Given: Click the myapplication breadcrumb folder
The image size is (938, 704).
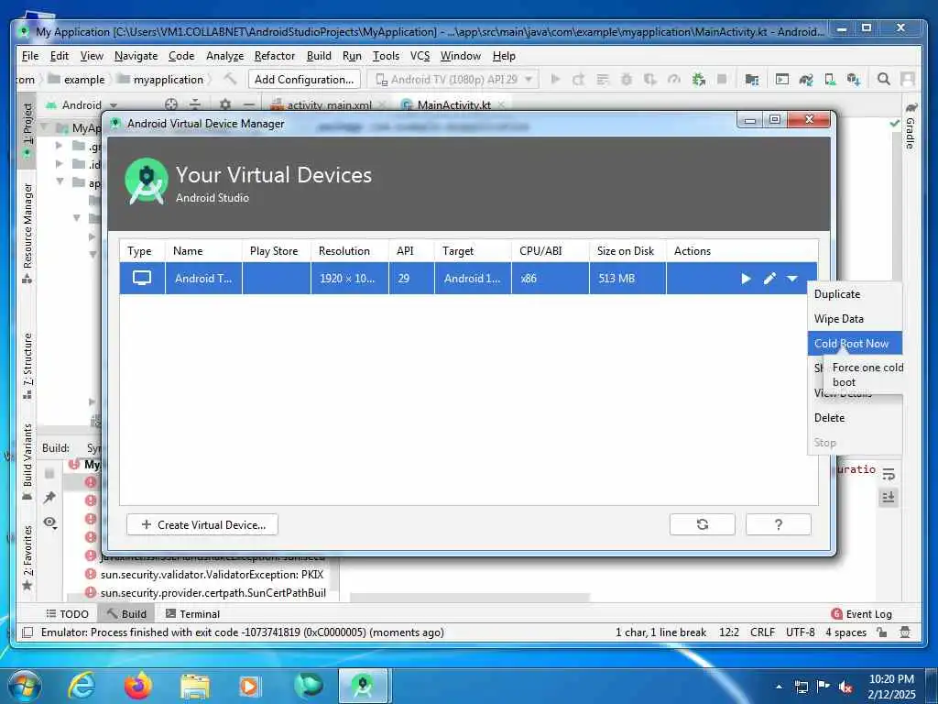Looking at the screenshot, I should (161, 79).
